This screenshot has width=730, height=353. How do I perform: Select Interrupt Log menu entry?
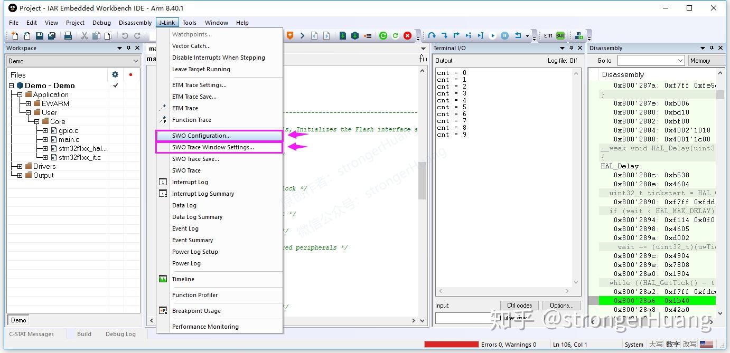coord(219,182)
